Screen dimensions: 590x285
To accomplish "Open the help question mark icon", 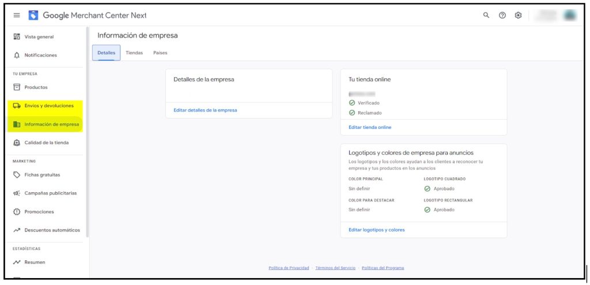I will coord(502,16).
